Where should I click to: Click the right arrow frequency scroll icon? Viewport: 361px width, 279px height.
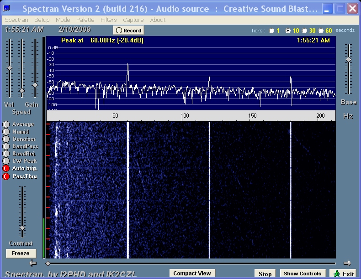point(347,263)
